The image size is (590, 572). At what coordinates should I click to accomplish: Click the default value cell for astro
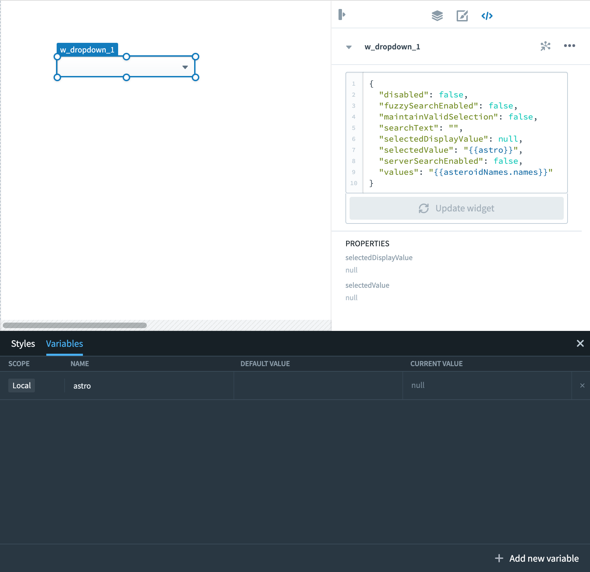[318, 386]
